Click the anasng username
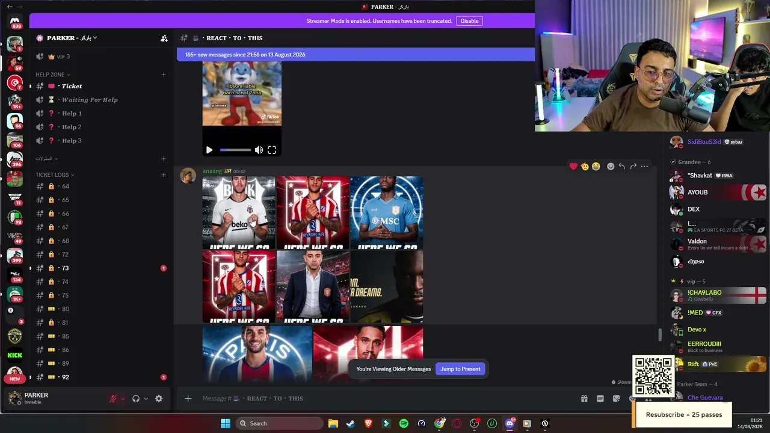The image size is (770, 433). [x=212, y=171]
